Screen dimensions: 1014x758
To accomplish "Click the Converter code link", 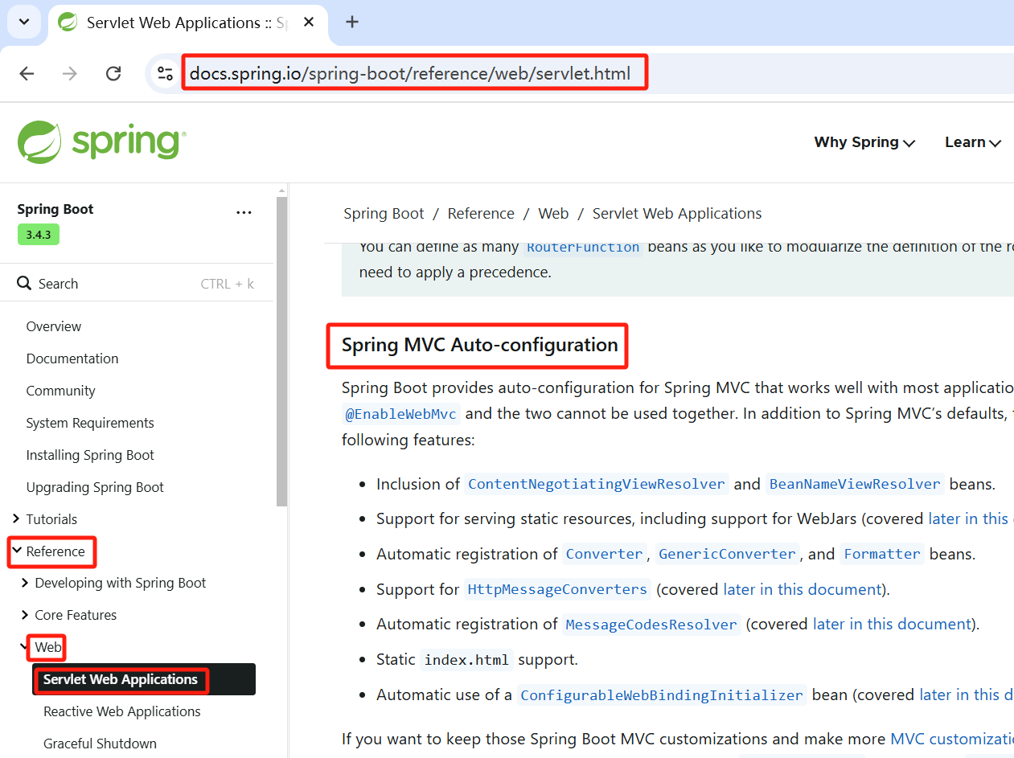I will [604, 554].
